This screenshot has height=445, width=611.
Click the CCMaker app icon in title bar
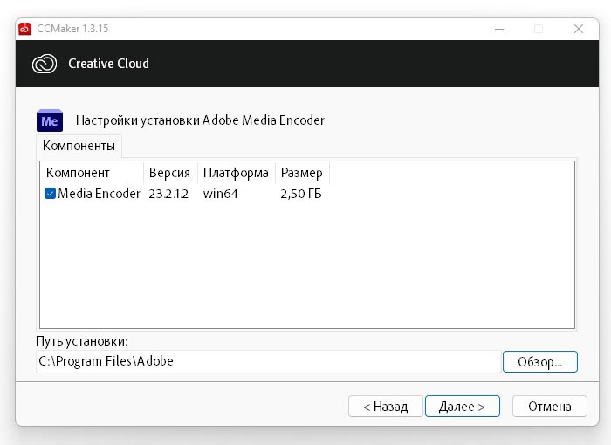24,29
